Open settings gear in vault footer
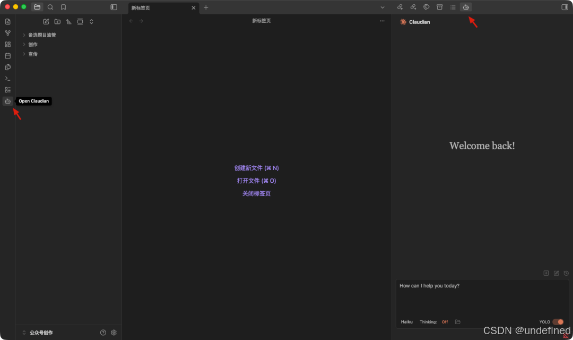The height and width of the screenshot is (340, 573). tap(114, 333)
